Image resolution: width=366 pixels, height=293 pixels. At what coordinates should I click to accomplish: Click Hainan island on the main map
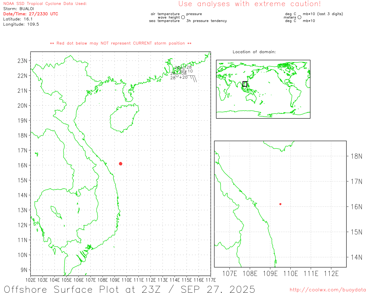click(124, 118)
